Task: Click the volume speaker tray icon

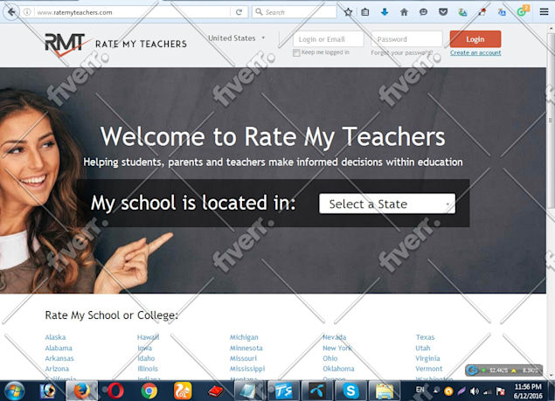Action: 474,391
